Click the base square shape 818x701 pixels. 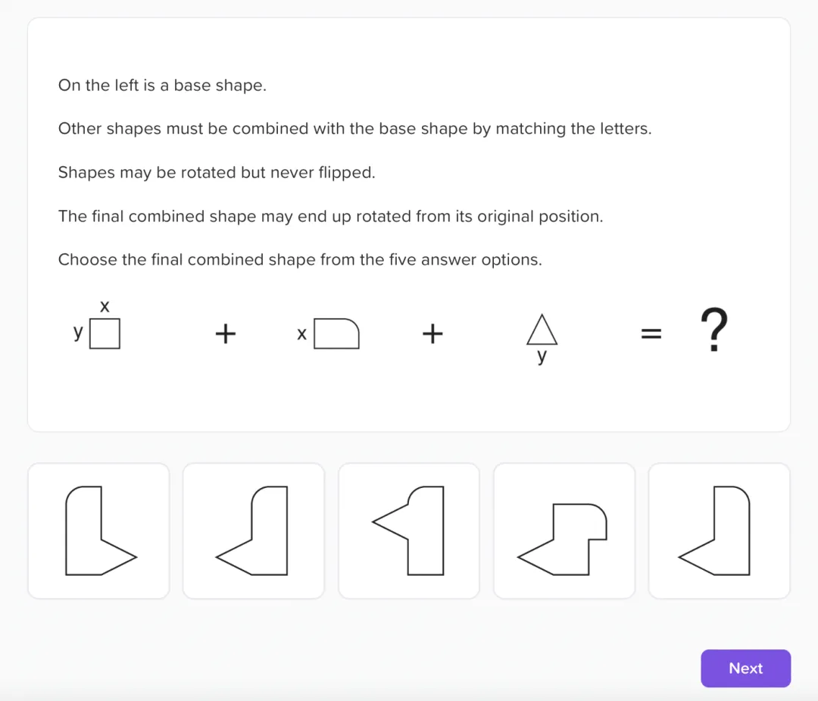coord(105,334)
